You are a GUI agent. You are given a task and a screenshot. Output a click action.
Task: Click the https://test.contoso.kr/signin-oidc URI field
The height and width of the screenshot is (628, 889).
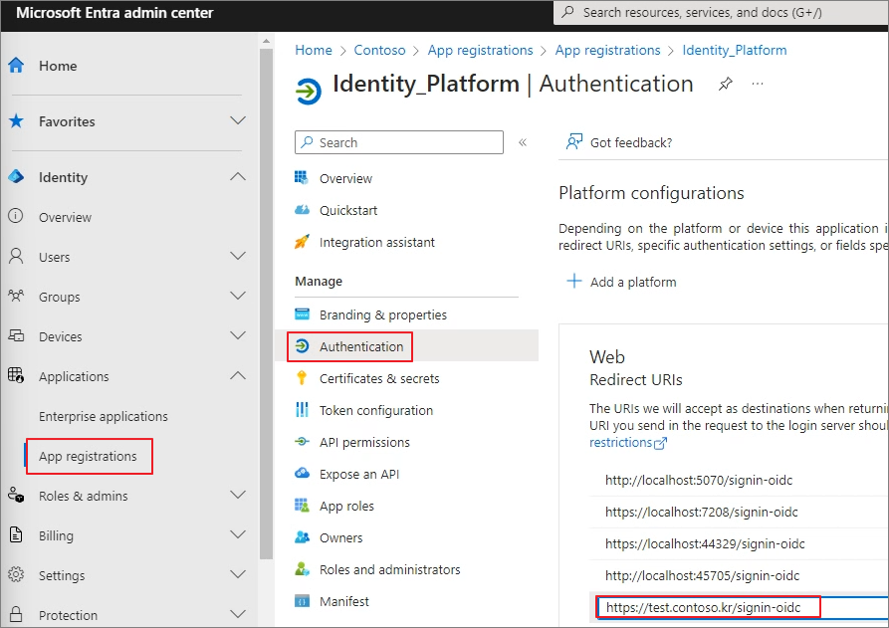743,607
